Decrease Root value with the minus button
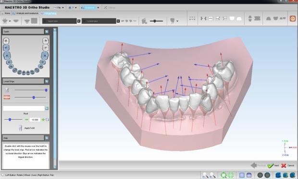The width and height of the screenshot is (298, 179). (26, 119)
